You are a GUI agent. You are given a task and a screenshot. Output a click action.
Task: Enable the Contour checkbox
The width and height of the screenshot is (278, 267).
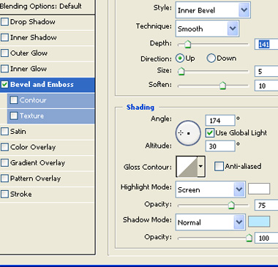click(x=14, y=100)
